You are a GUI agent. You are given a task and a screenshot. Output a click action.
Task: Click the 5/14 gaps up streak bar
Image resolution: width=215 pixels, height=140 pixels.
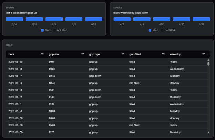pyautogui.click(x=14, y=19)
